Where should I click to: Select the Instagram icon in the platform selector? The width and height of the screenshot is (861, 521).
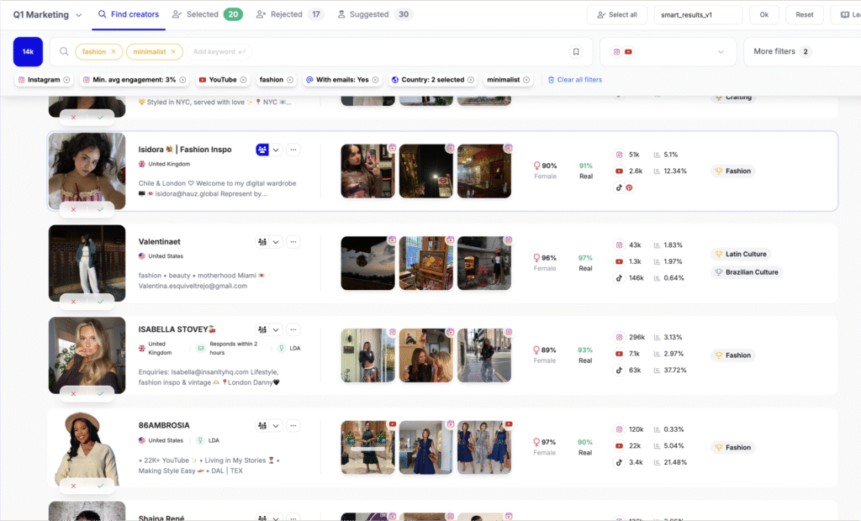616,51
